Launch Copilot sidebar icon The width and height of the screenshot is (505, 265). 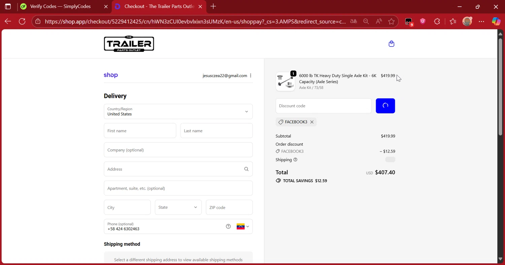tap(496, 22)
